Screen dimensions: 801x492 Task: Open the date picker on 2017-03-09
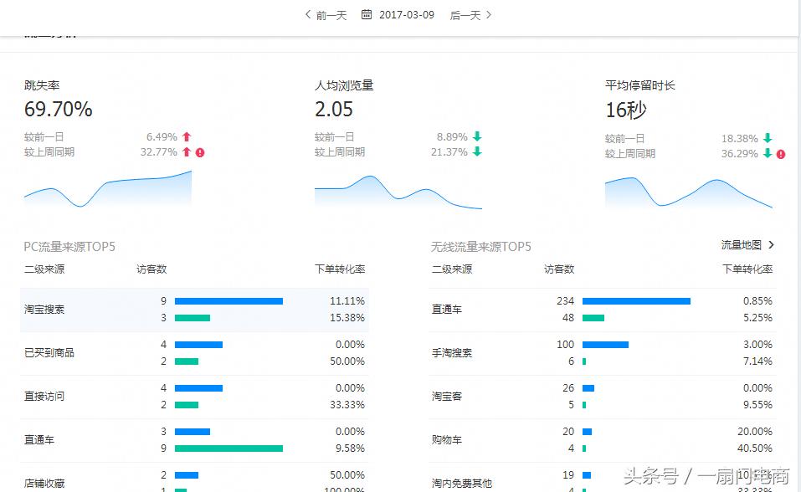405,14
